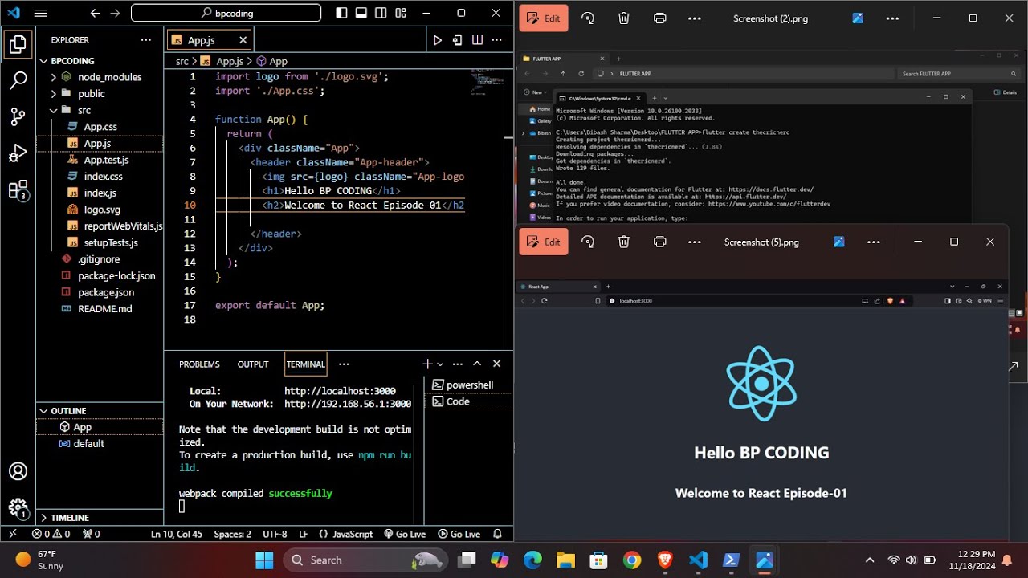
Task: Switch to the OUTPUT panel tab
Action: pos(253,364)
